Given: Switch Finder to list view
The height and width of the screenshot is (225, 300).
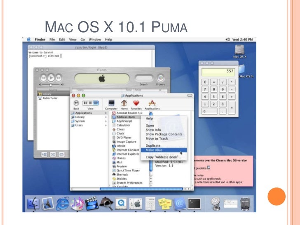Looking at the screenshot, I should (90, 103).
